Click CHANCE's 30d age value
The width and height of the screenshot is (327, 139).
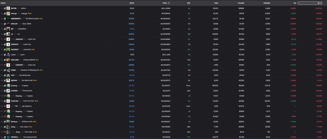pos(189,91)
